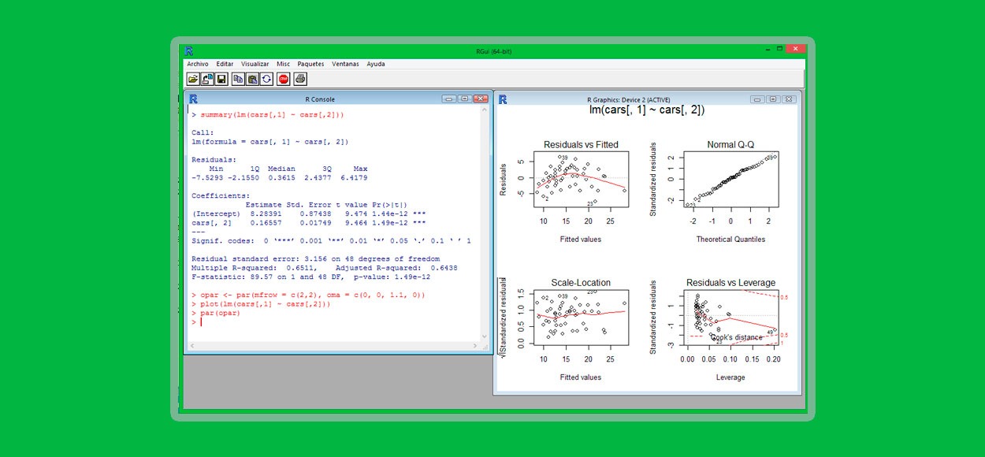Click the plot main title 'lm(cars[, 1] ~ cars[, 2])'

647,110
